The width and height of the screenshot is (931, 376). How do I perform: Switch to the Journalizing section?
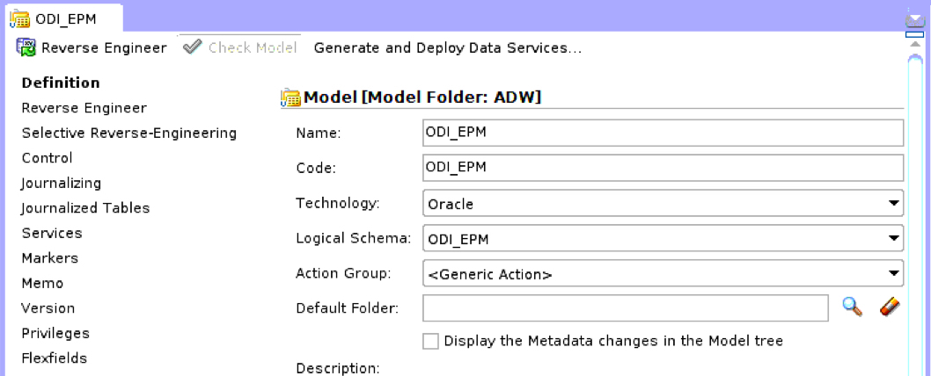[61, 183]
